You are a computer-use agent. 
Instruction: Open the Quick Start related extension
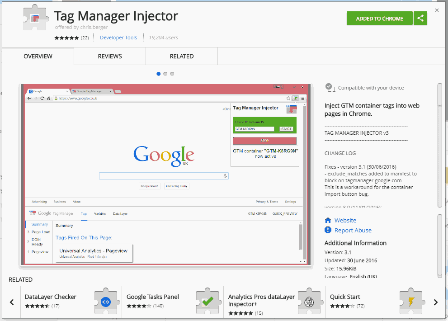(x=376, y=302)
